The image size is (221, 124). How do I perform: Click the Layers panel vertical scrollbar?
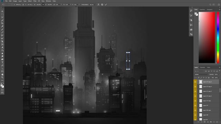coord(220,91)
